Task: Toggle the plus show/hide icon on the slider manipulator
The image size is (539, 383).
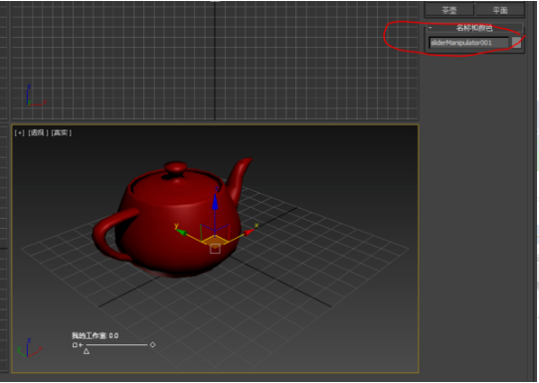Action: click(x=81, y=345)
